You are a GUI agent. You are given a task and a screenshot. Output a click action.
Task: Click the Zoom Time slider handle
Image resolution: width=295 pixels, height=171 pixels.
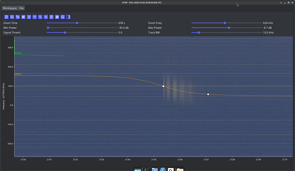pos(77,23)
